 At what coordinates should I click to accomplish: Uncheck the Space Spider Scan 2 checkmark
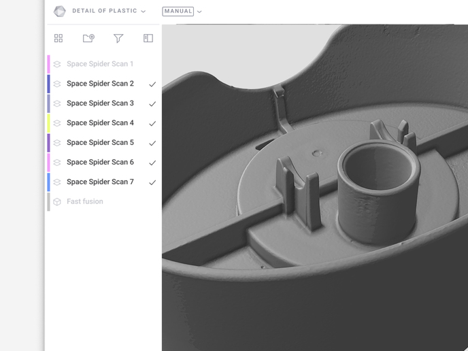tap(152, 84)
